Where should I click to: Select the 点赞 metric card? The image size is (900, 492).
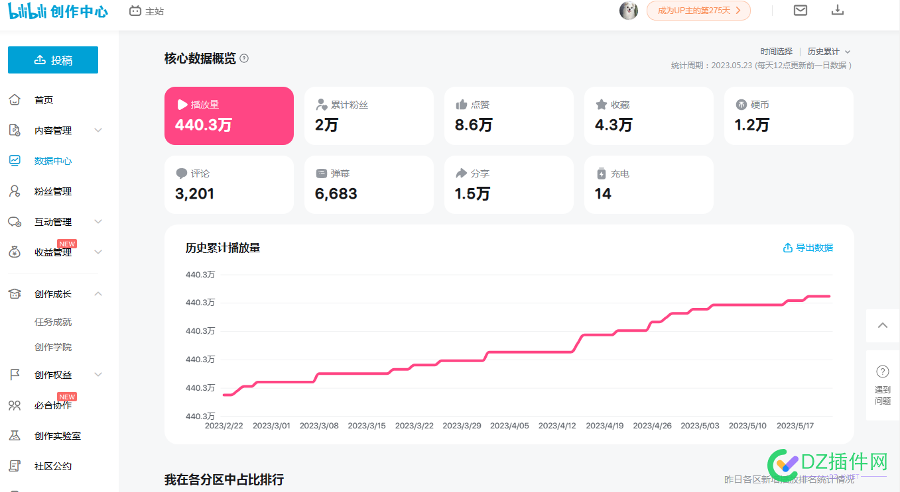point(509,116)
